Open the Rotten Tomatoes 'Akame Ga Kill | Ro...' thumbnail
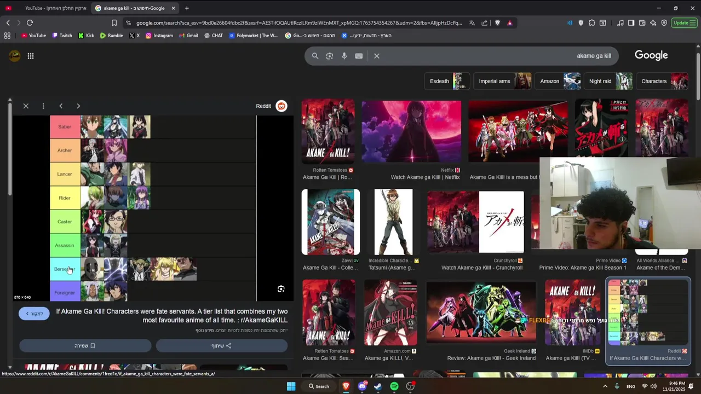 327,132
